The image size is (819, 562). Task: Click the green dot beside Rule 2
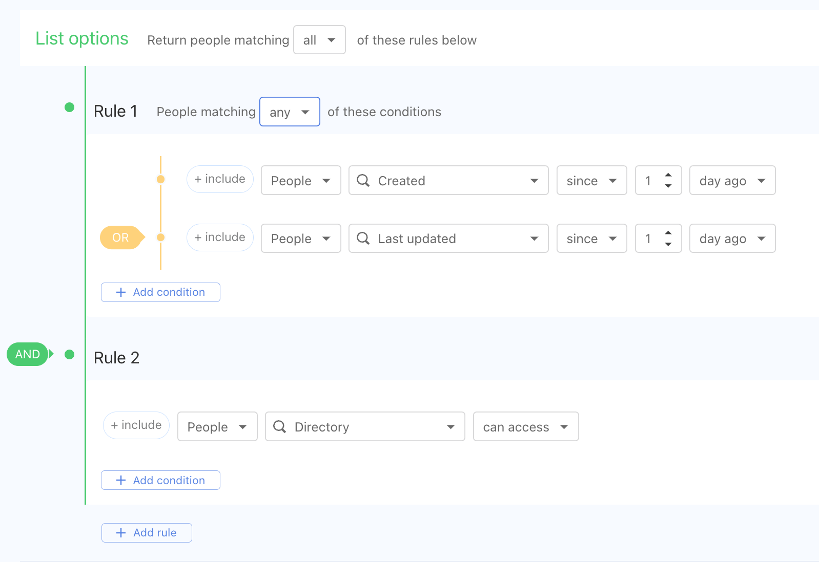(70, 354)
